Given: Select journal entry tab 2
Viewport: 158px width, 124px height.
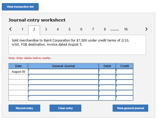Looking at the screenshot, I should [x=34, y=30].
